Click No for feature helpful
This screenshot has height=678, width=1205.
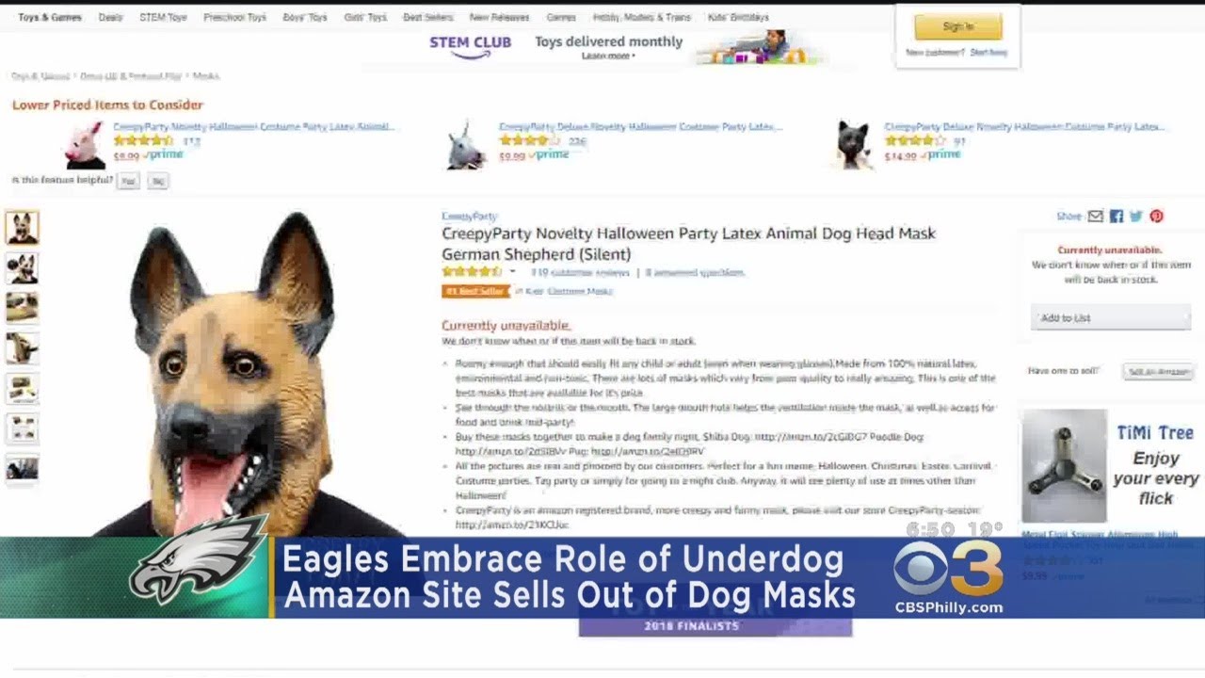click(158, 181)
